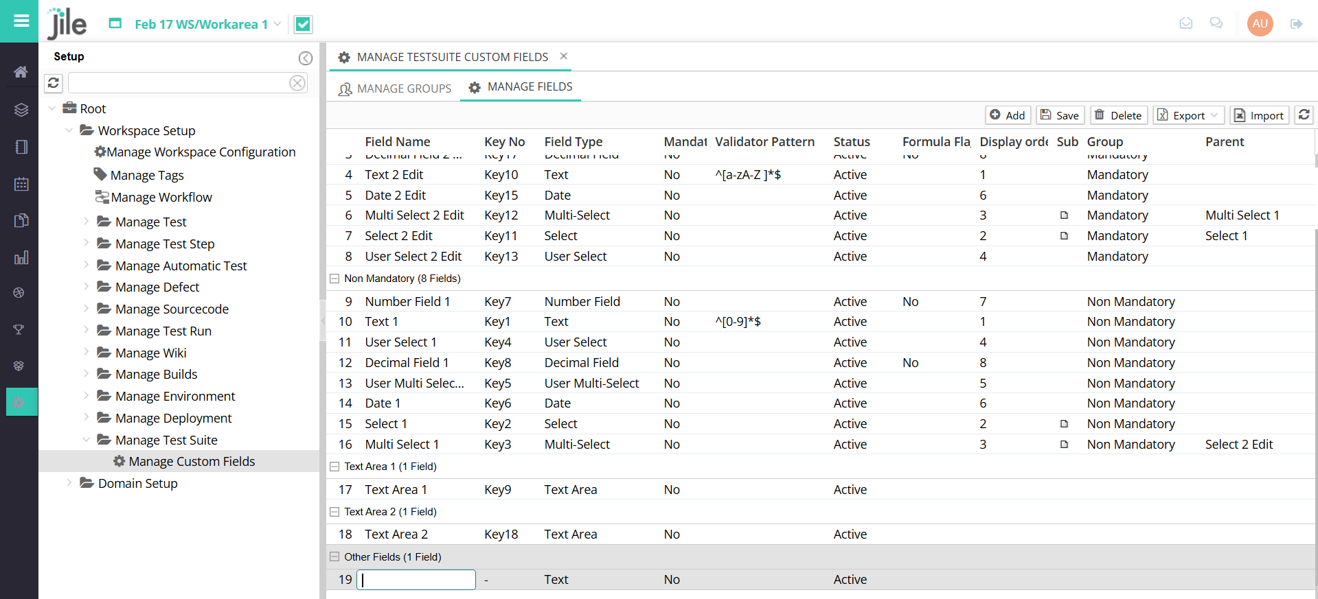Click the Delete button
This screenshot has width=1318, height=599.
point(1117,115)
